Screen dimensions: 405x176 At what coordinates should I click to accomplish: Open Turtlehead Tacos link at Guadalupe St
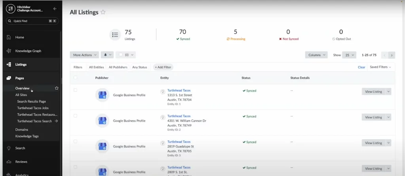[x=179, y=142]
